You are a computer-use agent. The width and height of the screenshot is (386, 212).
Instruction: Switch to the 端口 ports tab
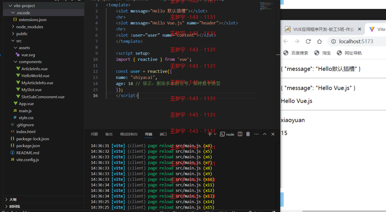[x=163, y=134]
